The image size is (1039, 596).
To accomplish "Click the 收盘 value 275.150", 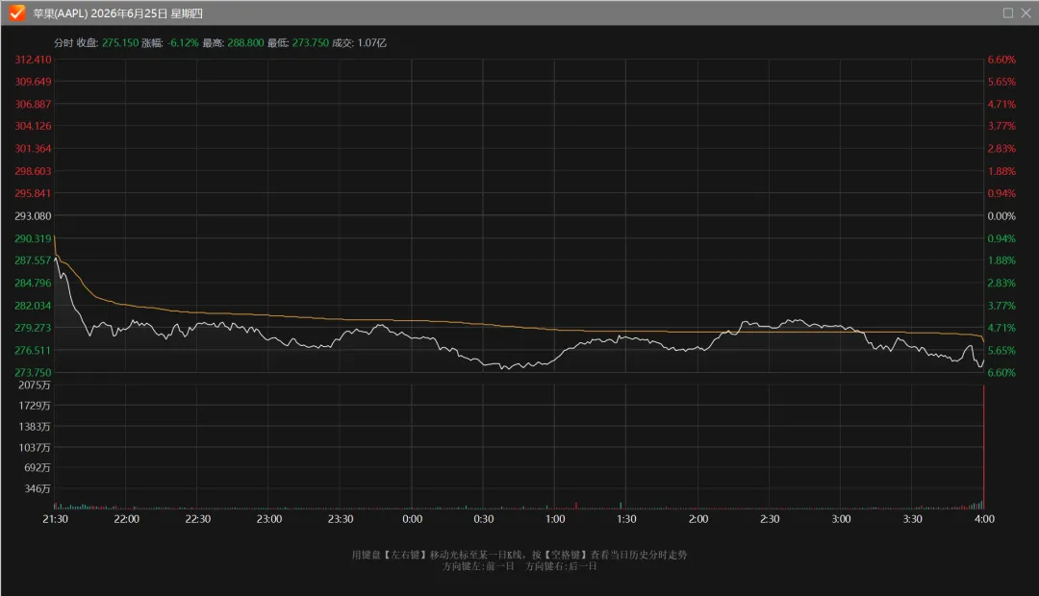I will [120, 42].
